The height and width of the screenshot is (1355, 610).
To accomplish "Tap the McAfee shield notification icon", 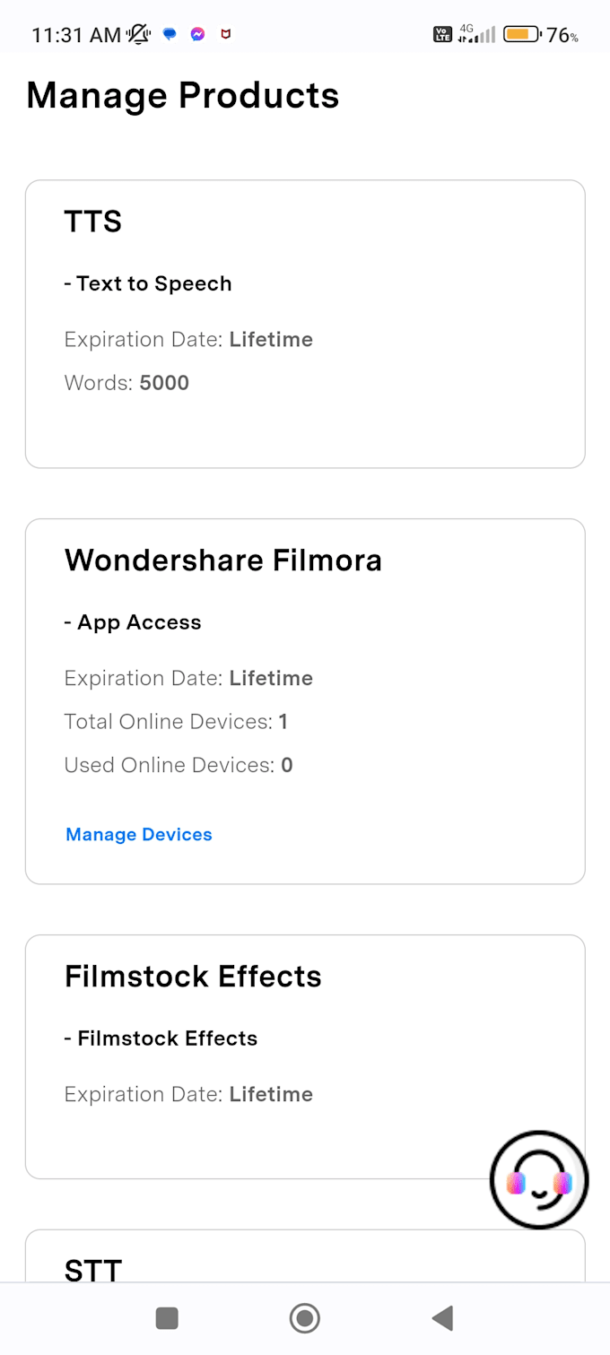I will click(226, 35).
